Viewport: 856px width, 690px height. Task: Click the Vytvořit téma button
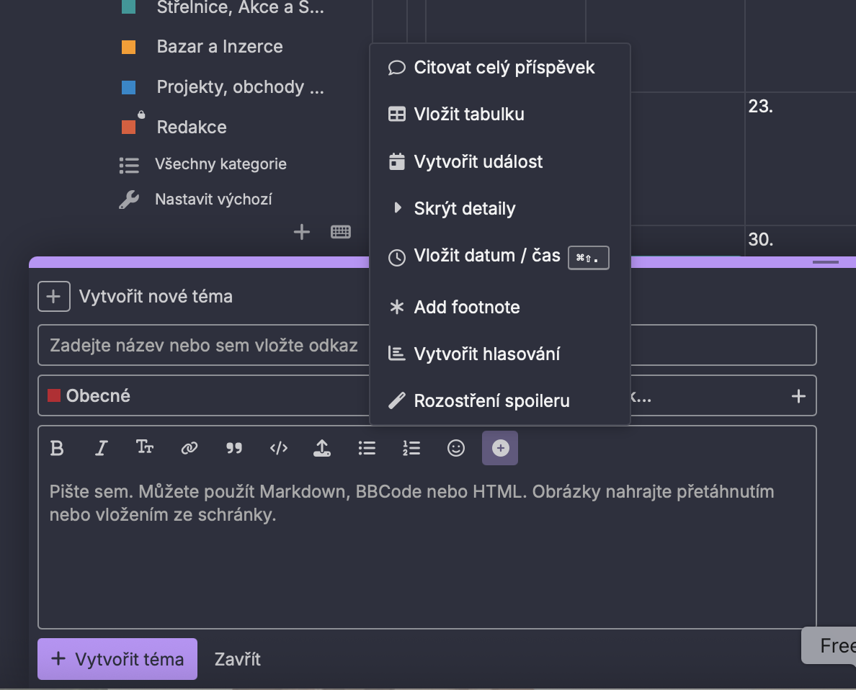tap(117, 659)
